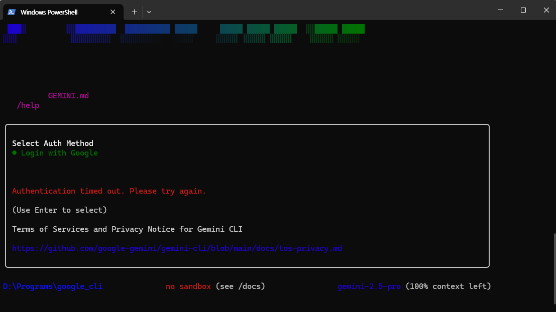Click the /help command text
556x312 pixels.
[28, 105]
